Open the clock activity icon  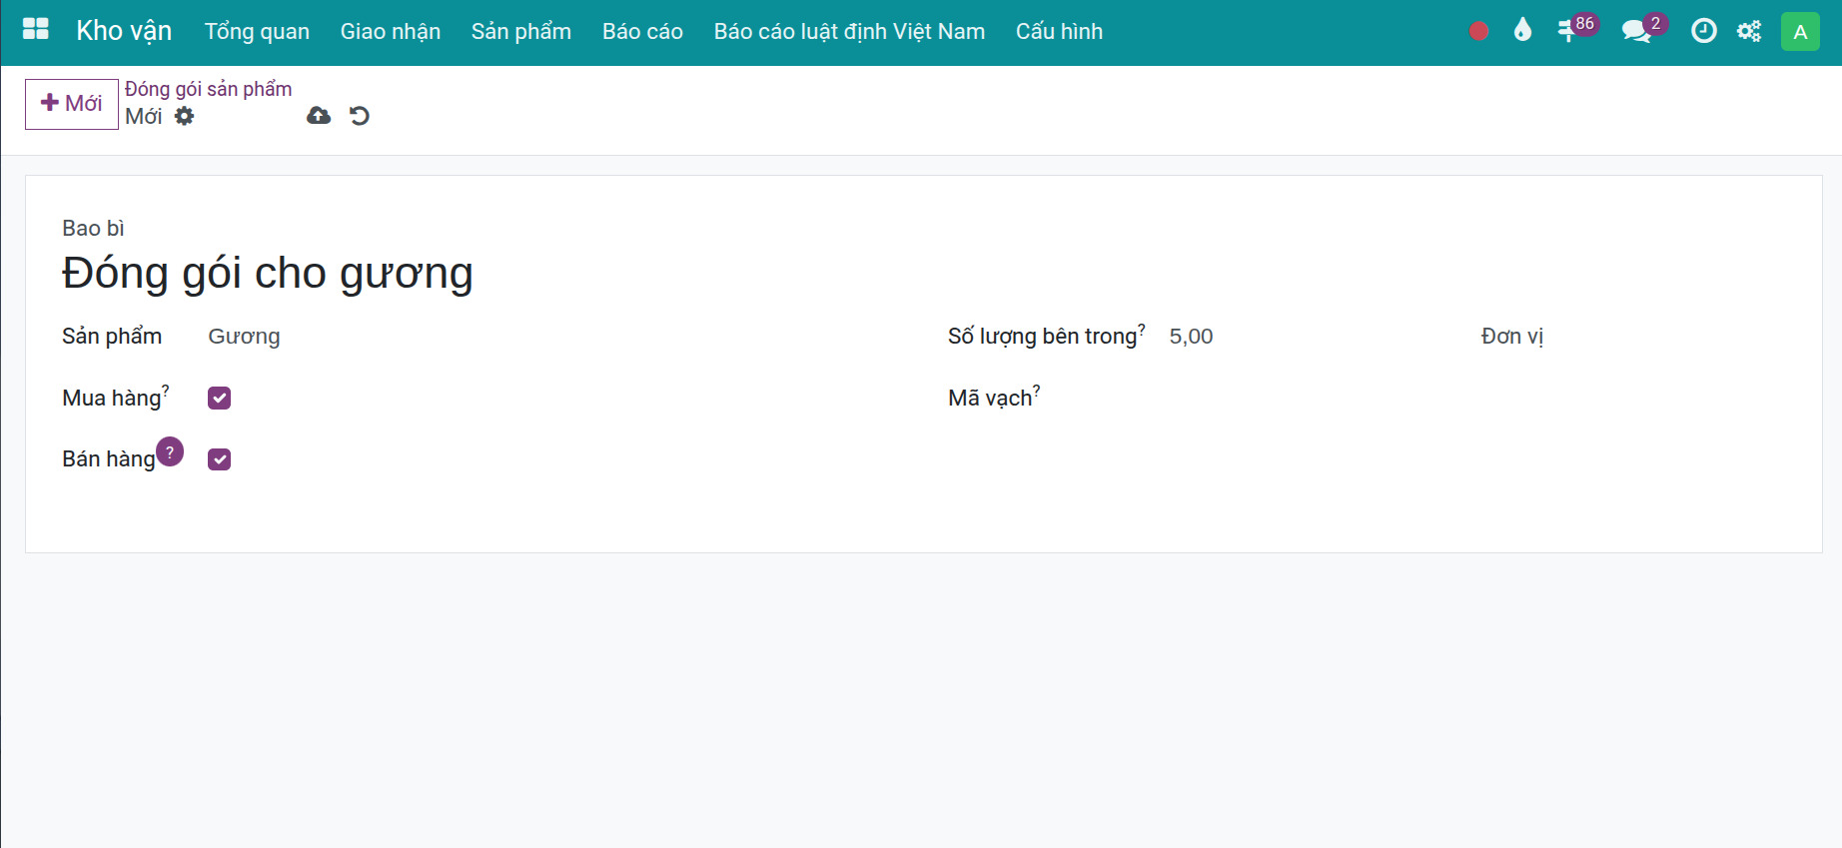1703,31
